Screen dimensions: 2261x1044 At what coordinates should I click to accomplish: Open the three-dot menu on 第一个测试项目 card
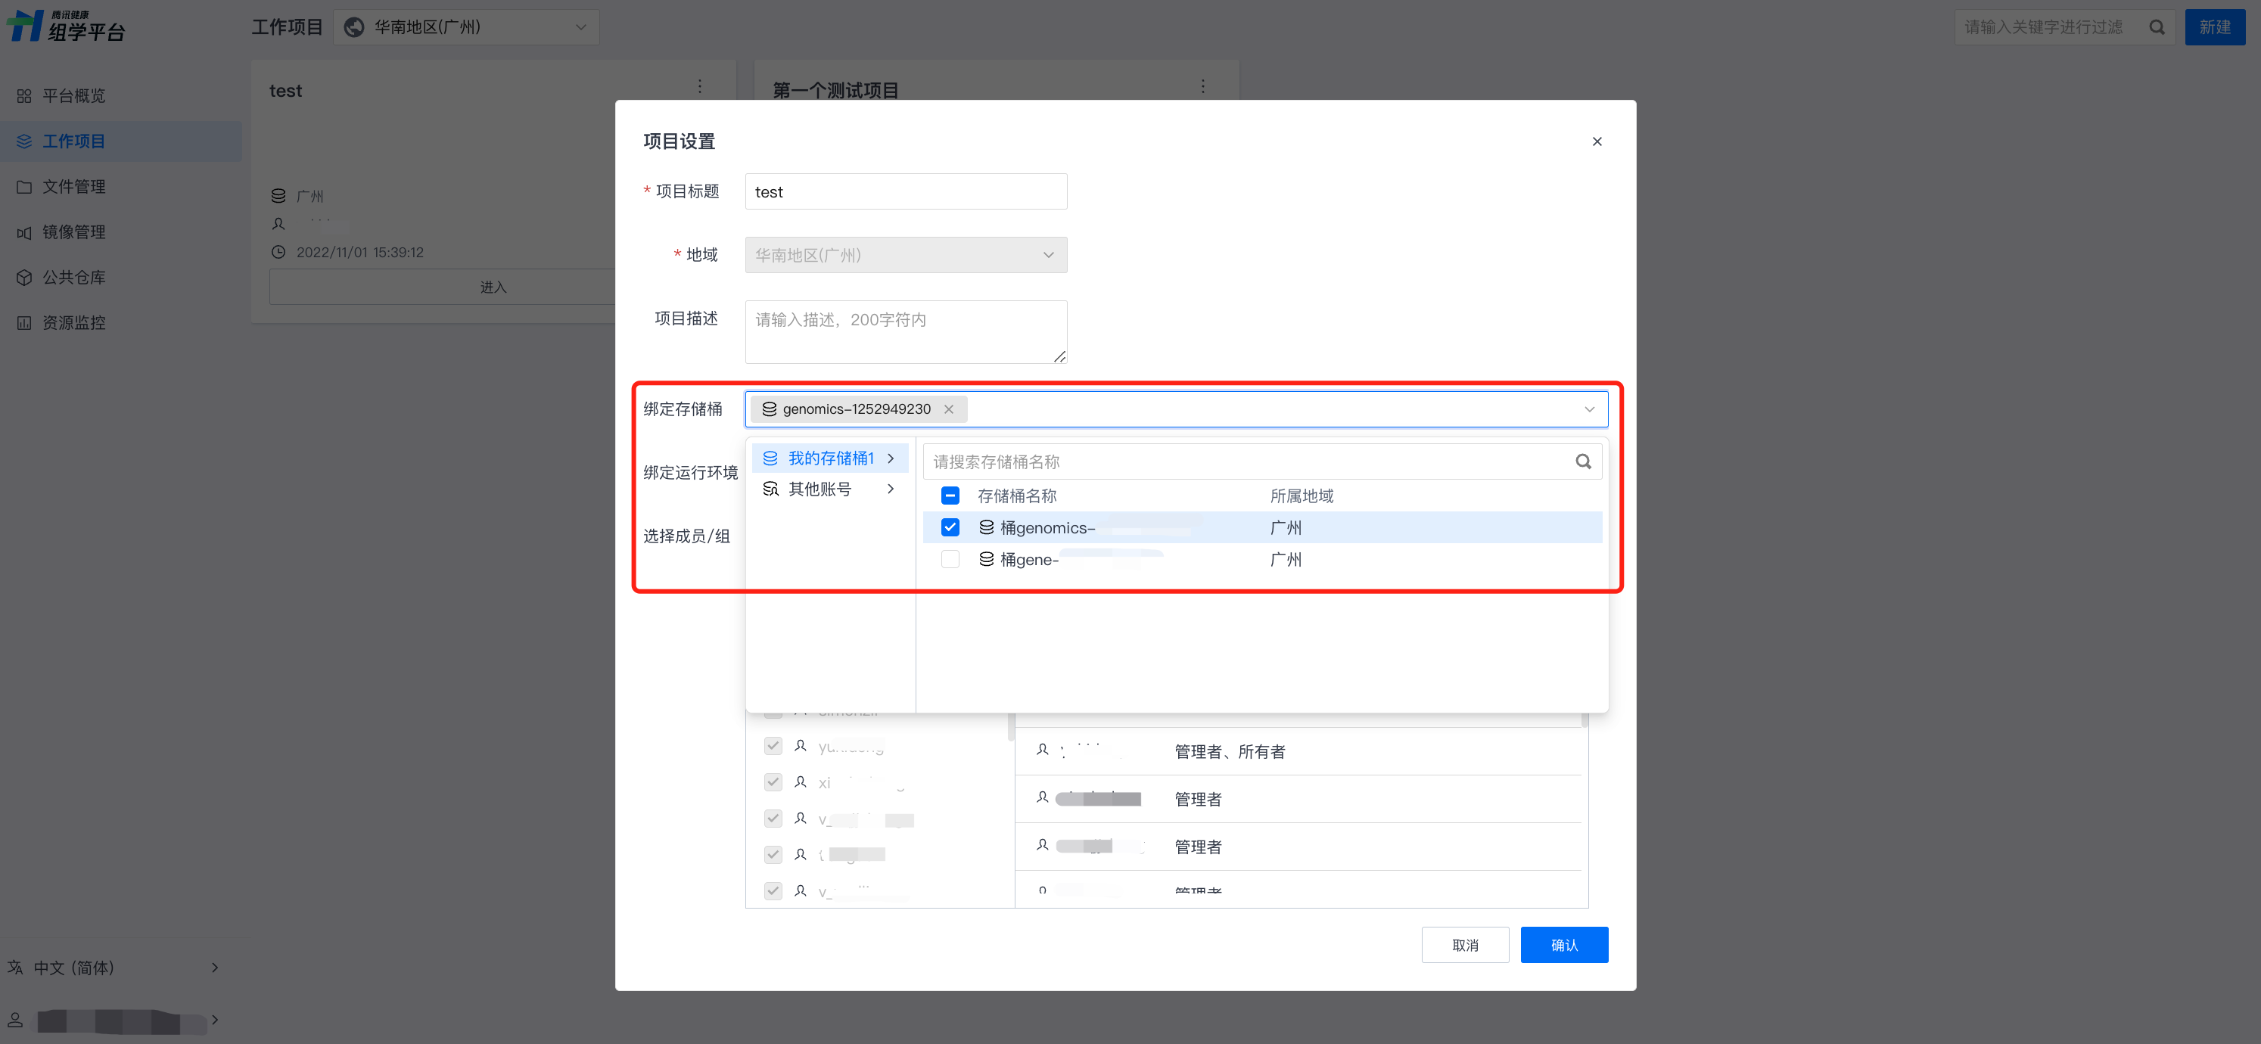point(1202,86)
